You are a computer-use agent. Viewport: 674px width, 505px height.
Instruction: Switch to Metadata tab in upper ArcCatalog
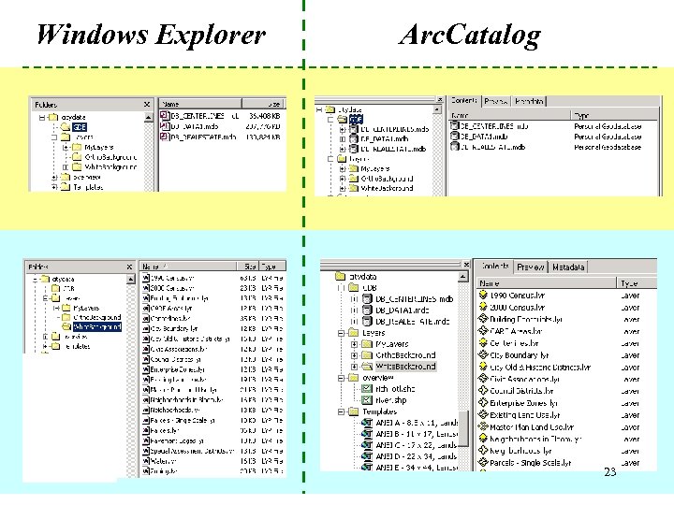coord(529,101)
